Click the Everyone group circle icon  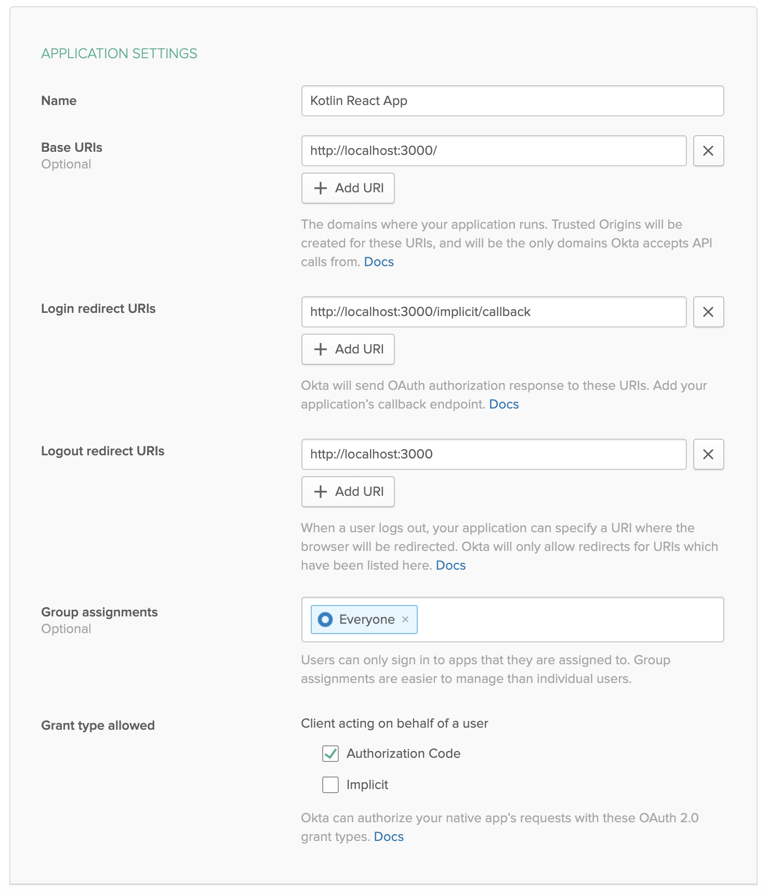[325, 620]
